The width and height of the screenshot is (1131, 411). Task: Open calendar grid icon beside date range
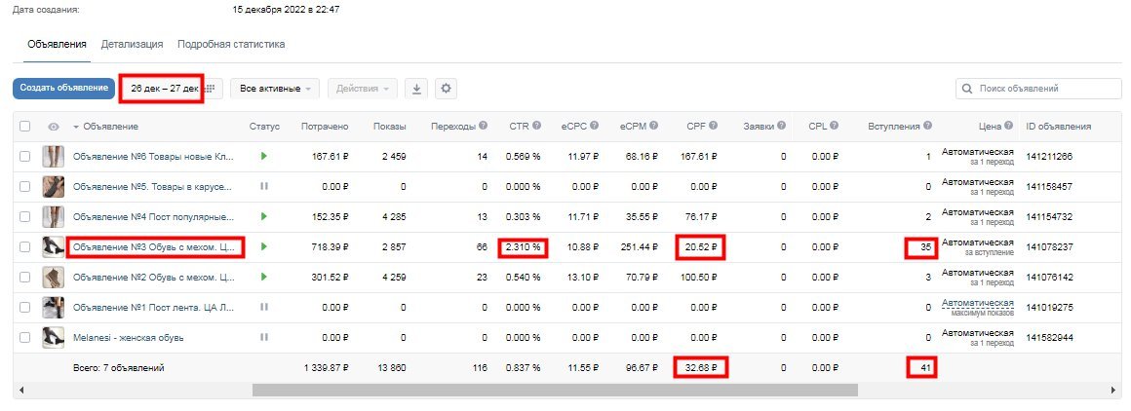210,89
